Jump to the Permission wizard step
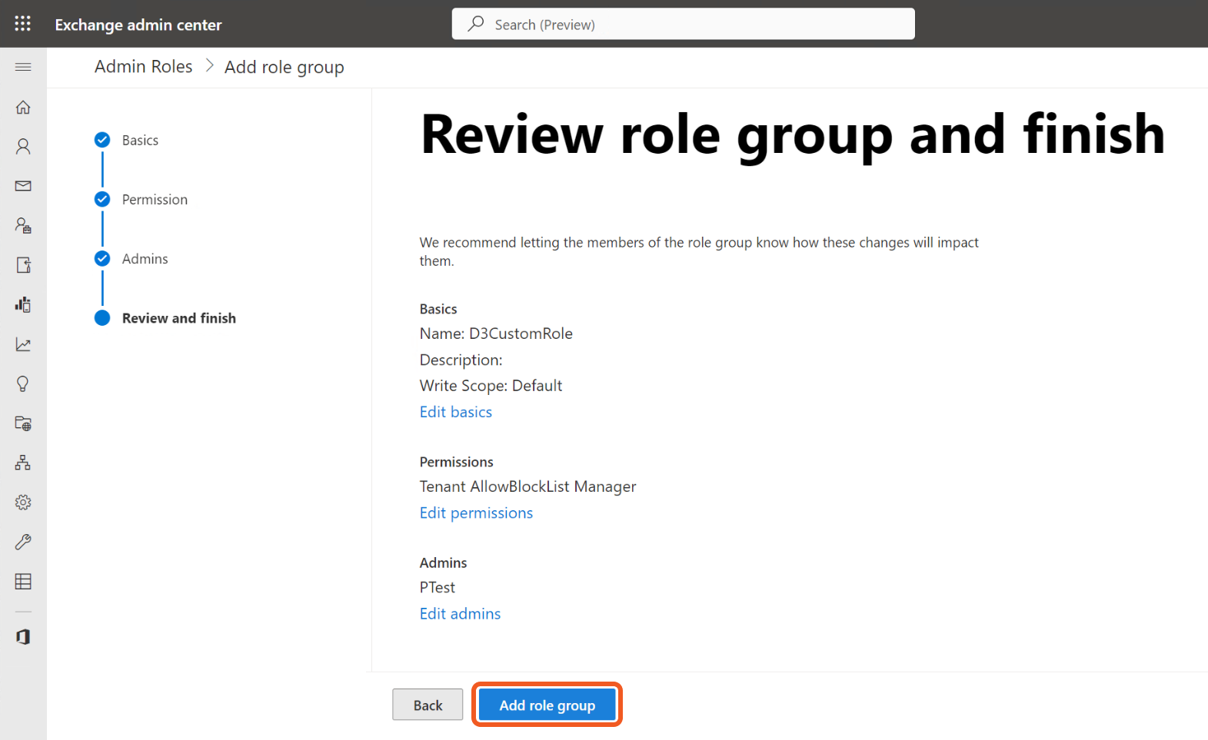This screenshot has width=1208, height=740. pyautogui.click(x=154, y=200)
